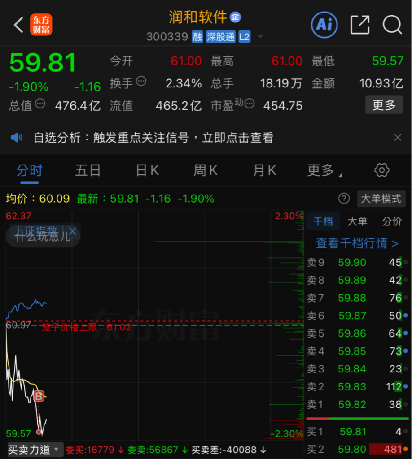Tap the B buy marker on chart
Image resolution: width=412 pixels, height=459 pixels.
[39, 396]
